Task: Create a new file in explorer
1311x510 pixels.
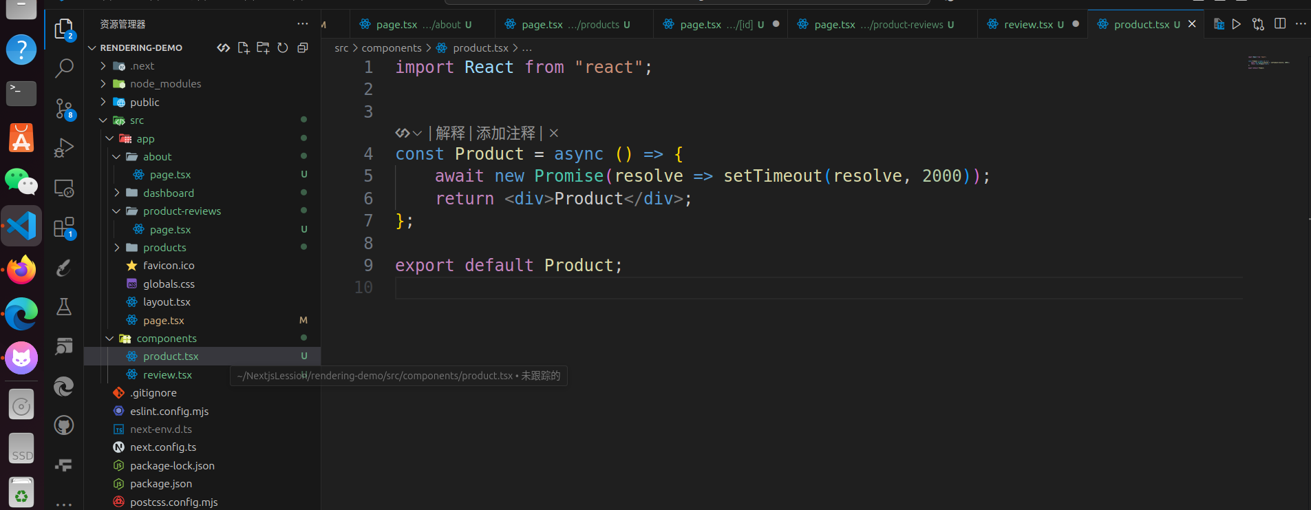Action: [x=244, y=47]
